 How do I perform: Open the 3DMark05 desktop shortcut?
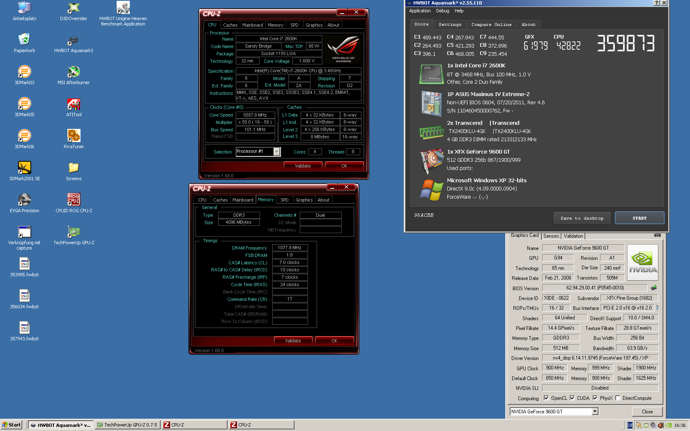click(x=25, y=107)
